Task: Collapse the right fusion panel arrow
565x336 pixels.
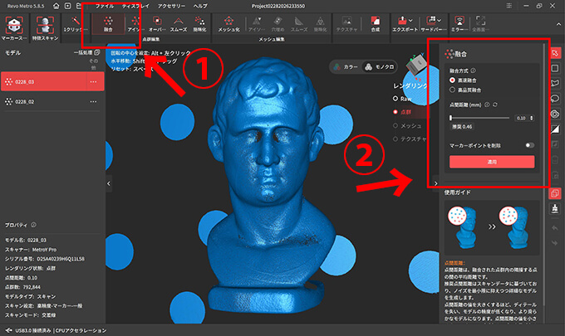Action: click(x=436, y=183)
